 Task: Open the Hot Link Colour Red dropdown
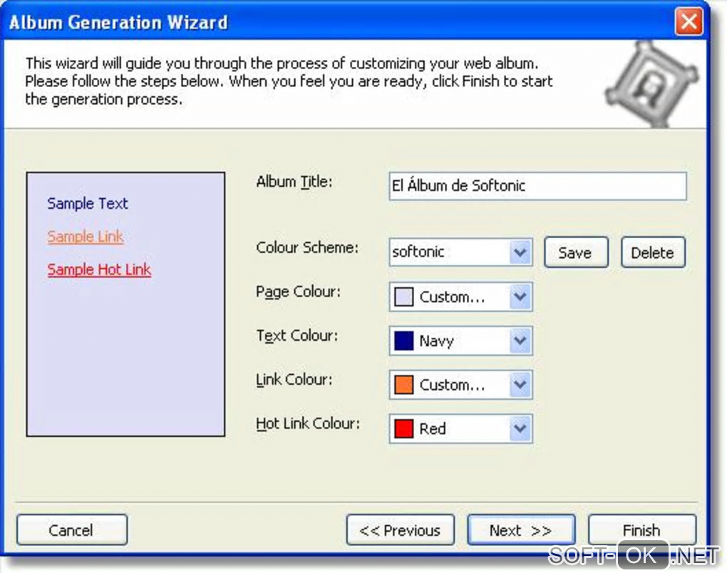click(460, 428)
